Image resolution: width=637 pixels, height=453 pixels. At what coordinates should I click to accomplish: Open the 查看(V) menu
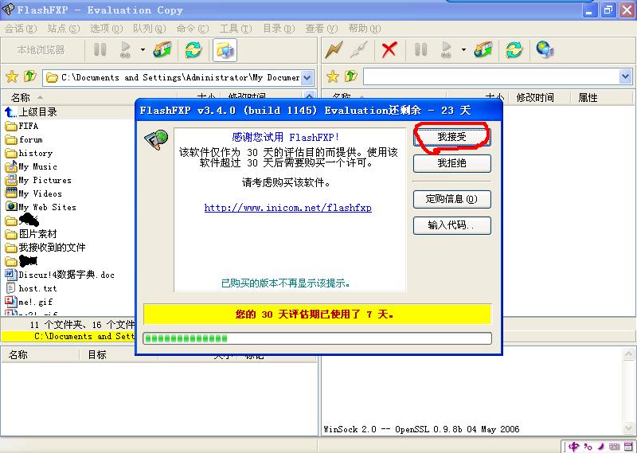click(322, 29)
